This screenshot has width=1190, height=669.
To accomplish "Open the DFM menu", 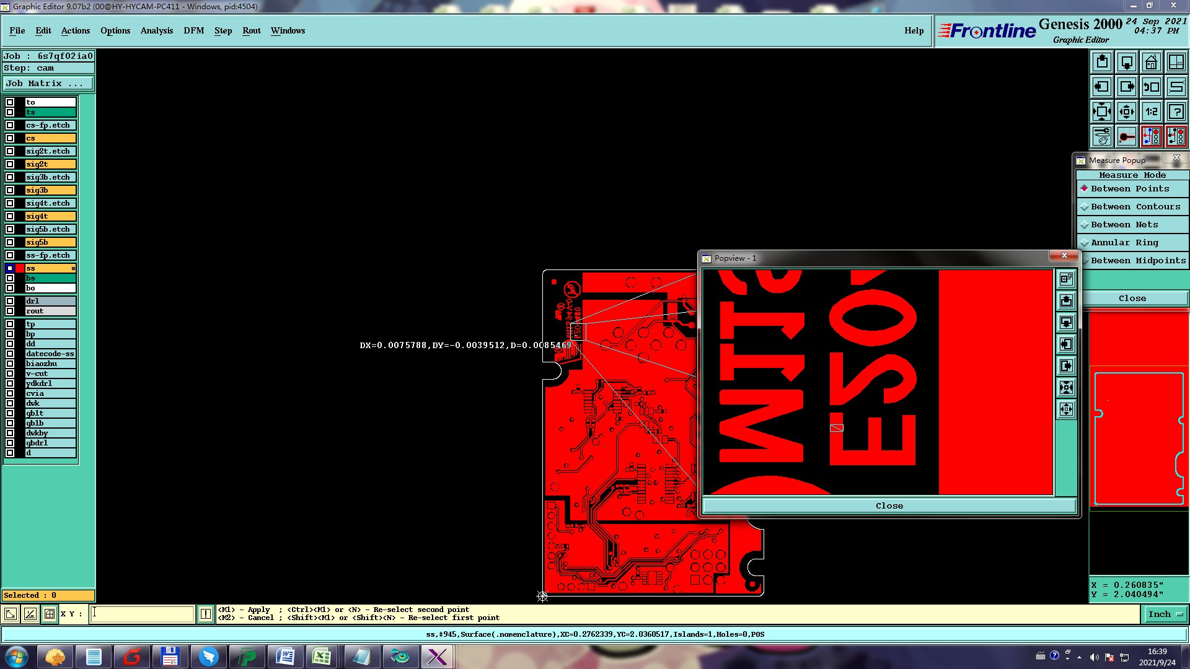I will (193, 30).
